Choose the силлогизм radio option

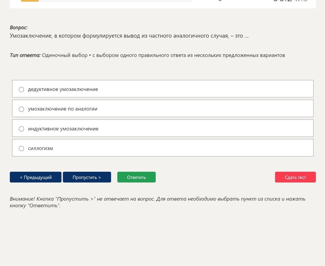(x=21, y=149)
